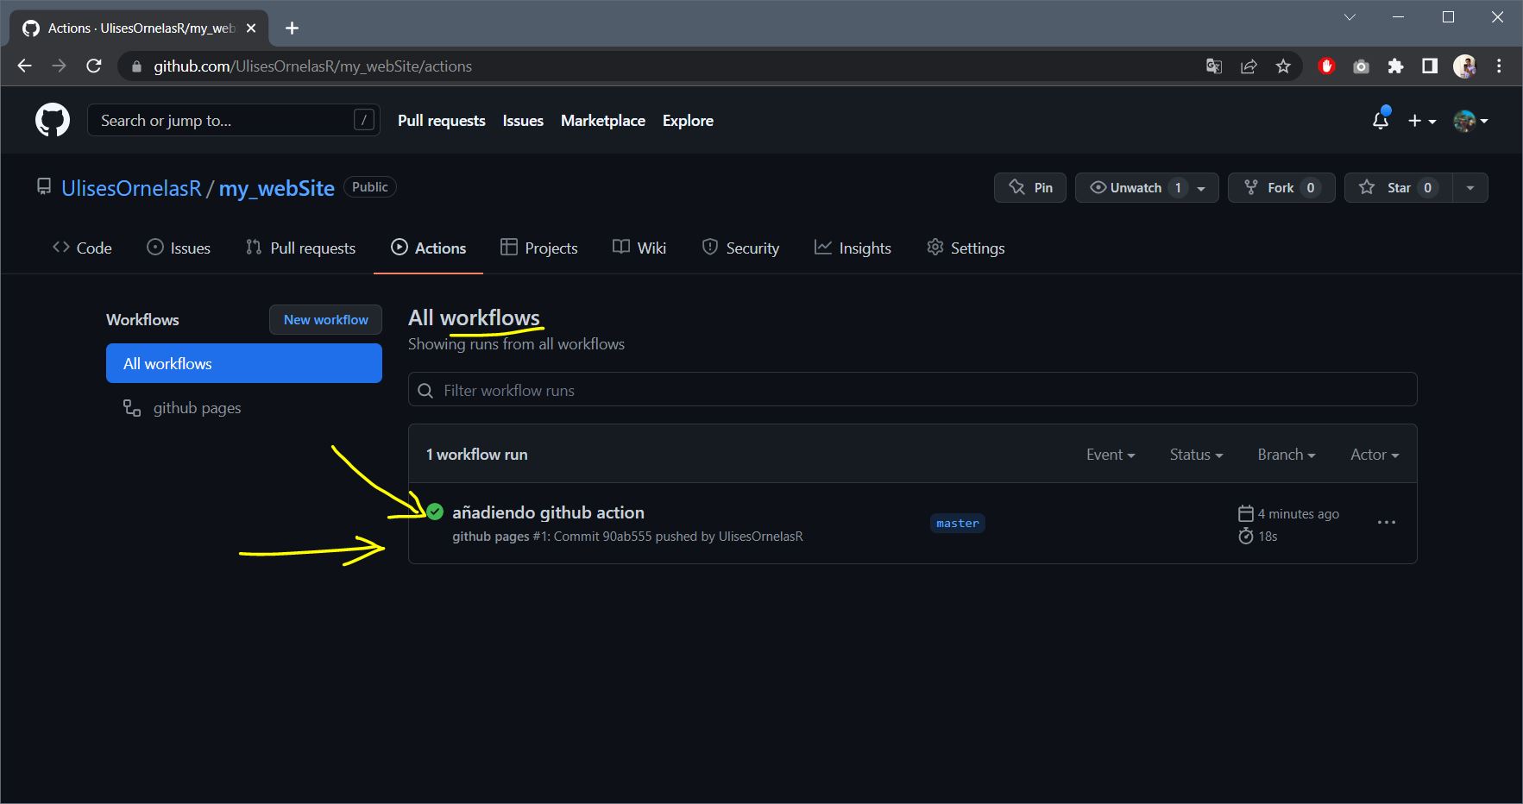Open UlisesOrnelasR profile link
Viewport: 1523px width, 804px height.
pyautogui.click(x=131, y=188)
